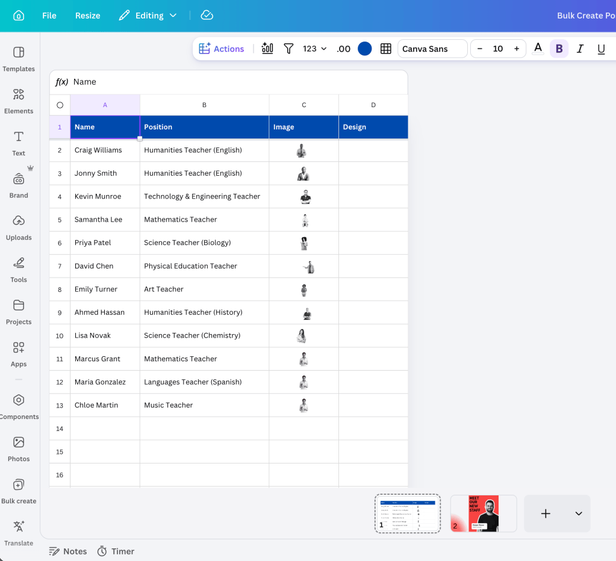This screenshot has height=561, width=616.
Task: Click the Actions button
Action: pyautogui.click(x=222, y=49)
